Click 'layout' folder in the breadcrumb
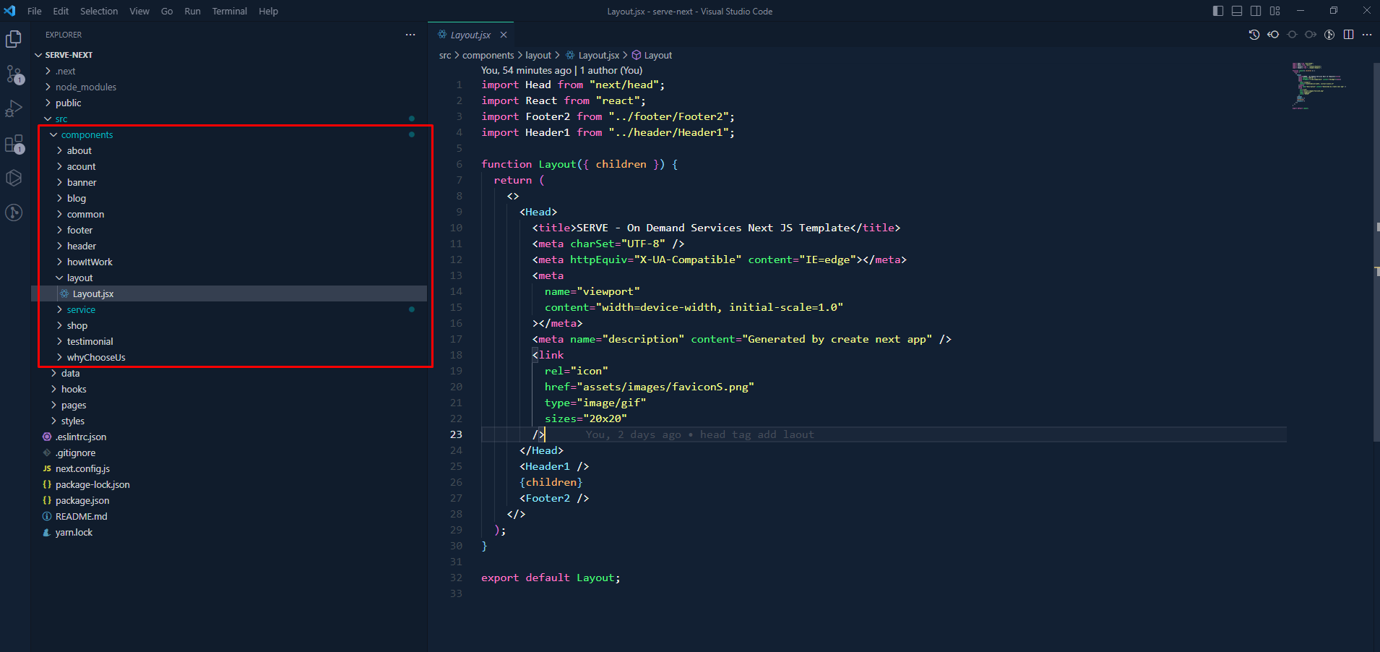 click(x=538, y=55)
